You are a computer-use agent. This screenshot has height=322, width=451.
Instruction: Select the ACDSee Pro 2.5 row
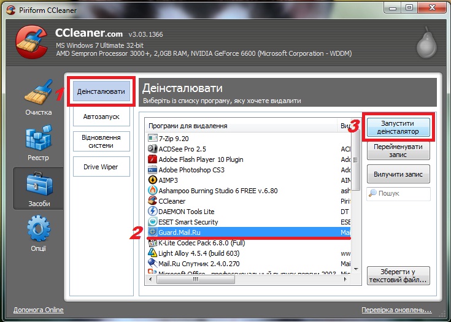(249, 148)
